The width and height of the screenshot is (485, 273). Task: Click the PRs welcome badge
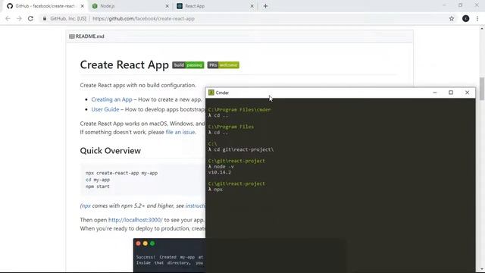(223, 65)
